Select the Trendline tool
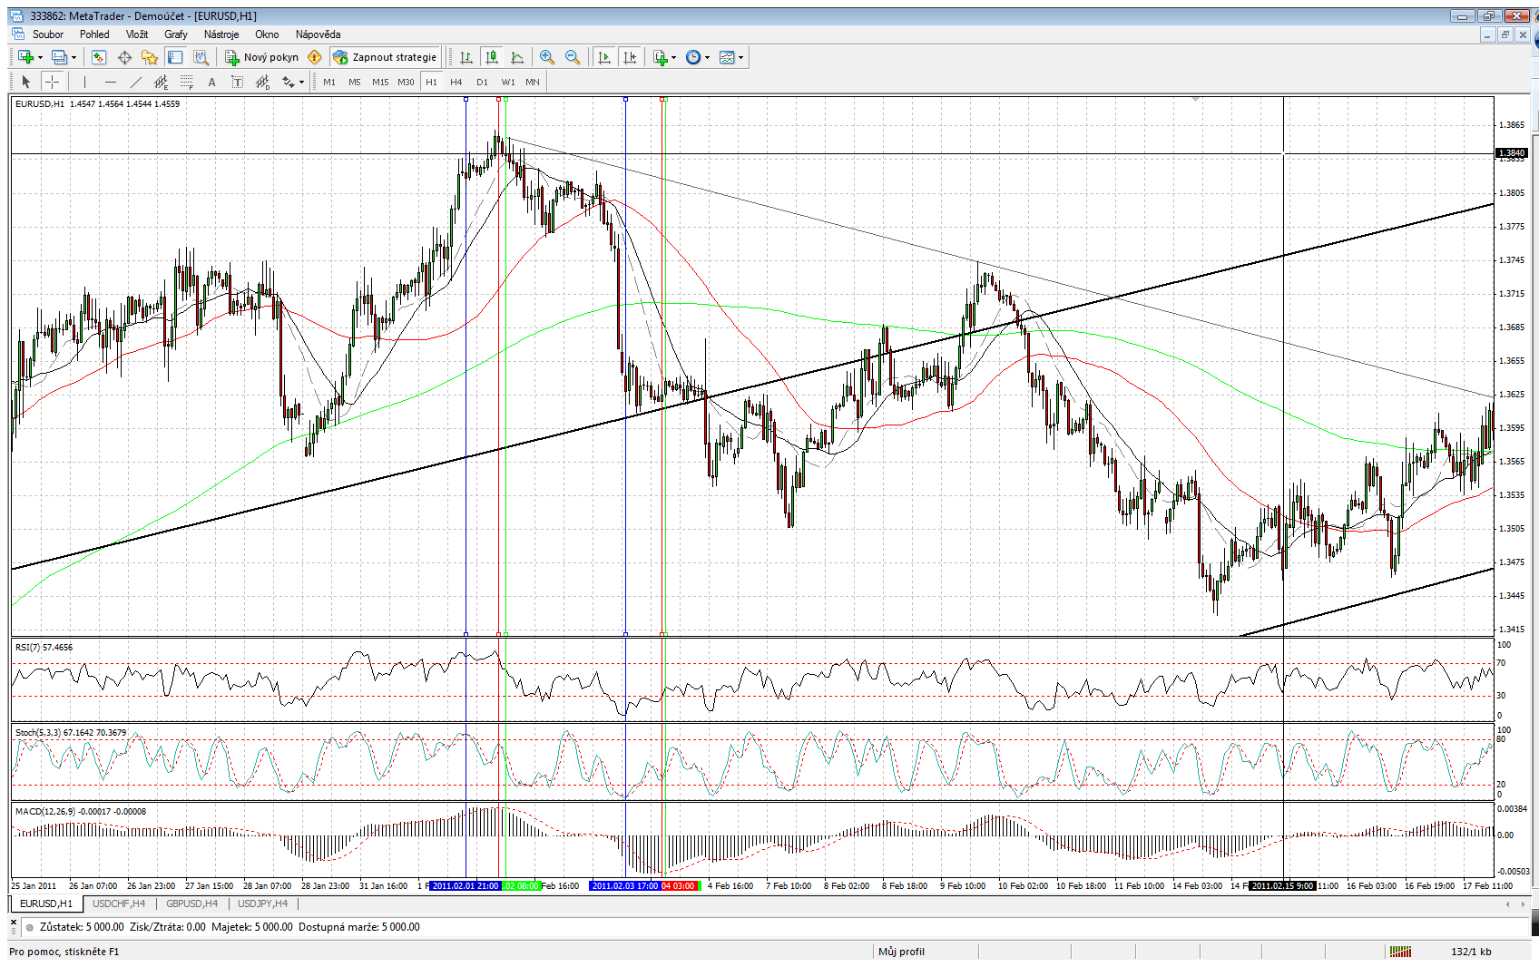Image resolution: width=1539 pixels, height=967 pixels. click(135, 82)
